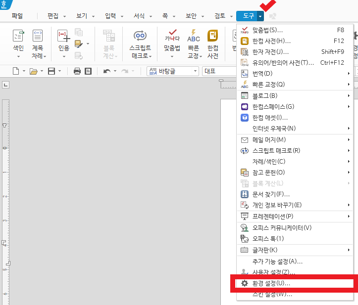Open dropdown arrow next to new document icon
This screenshot has height=305, width=358.
coord(24,71)
